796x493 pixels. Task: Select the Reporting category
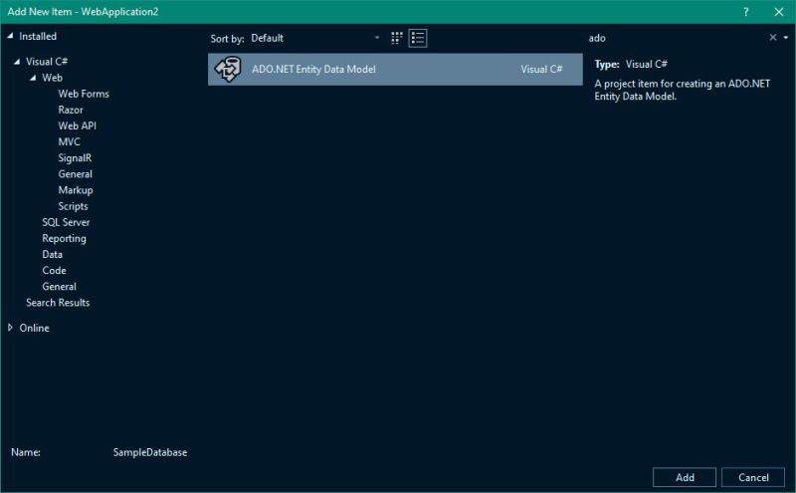pyautogui.click(x=64, y=238)
